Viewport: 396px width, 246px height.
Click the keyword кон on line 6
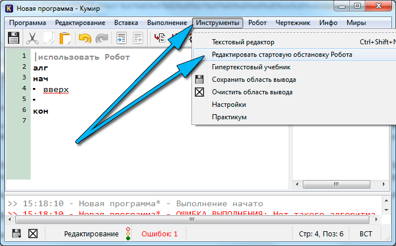[x=41, y=111]
